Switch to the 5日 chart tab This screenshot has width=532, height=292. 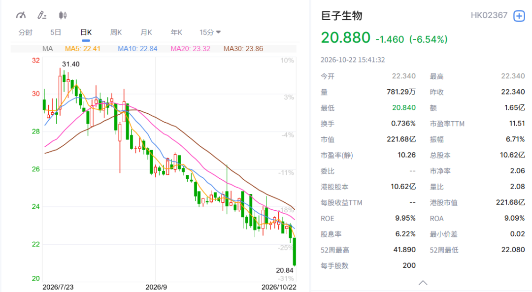coord(56,32)
